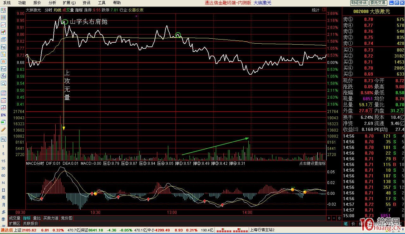Viewport: 405px width, 234px height.
Task: Click the 上海行情主站2 server status
Action: pos(262,230)
